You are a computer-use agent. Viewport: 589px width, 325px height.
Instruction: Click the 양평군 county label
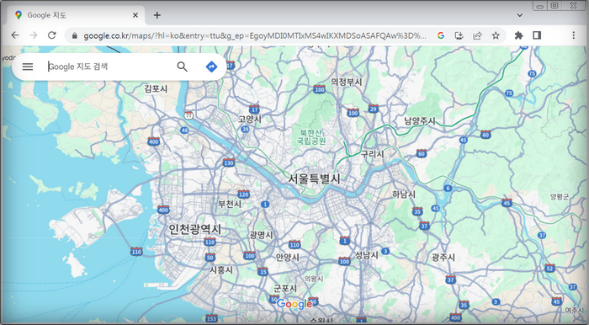560,197
